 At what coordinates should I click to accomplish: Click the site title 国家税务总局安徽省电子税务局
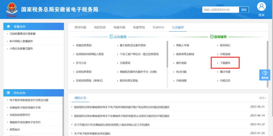coord(60,10)
